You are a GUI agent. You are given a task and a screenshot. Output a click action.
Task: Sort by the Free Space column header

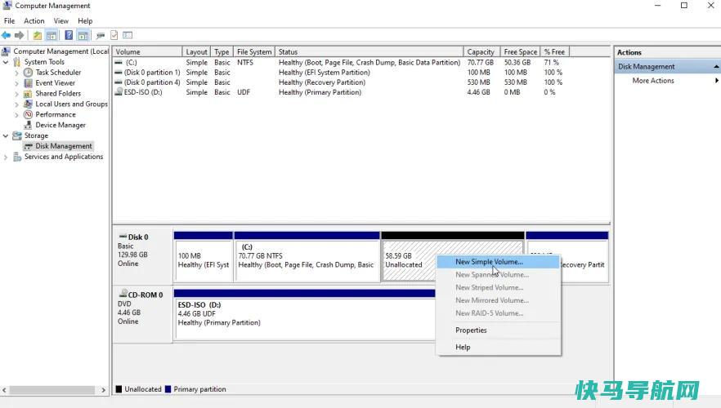(520, 52)
